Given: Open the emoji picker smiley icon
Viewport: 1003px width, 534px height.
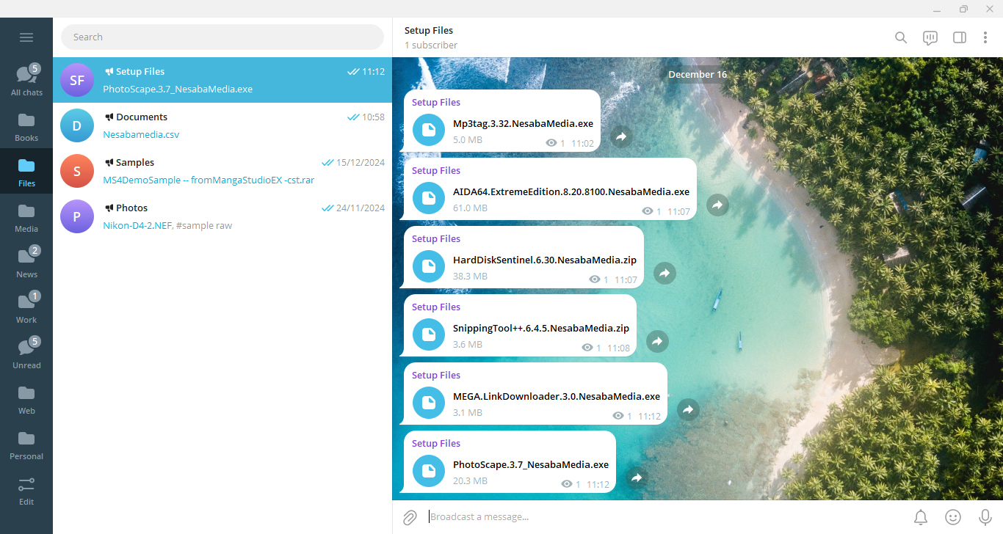Looking at the screenshot, I should pyautogui.click(x=953, y=517).
